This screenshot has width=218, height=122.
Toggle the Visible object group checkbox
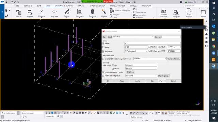103,76
